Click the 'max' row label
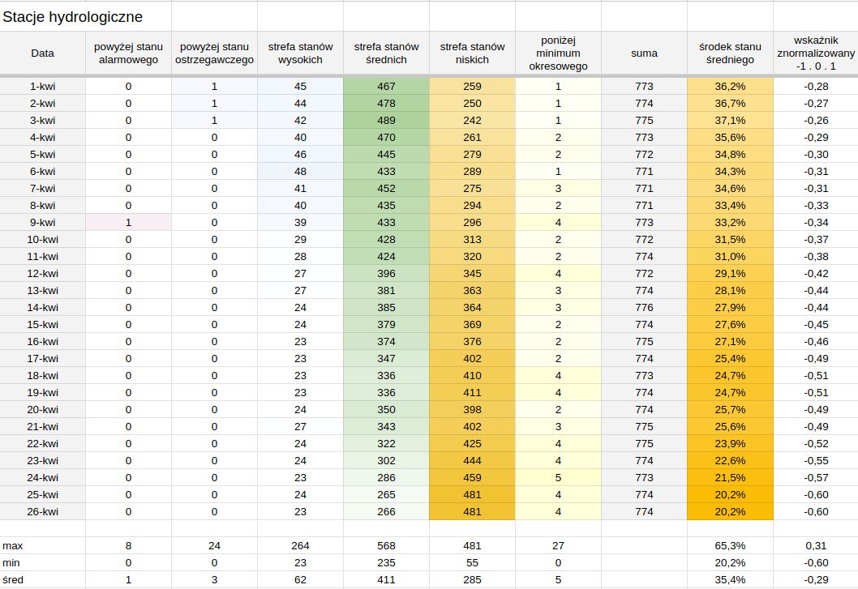858x589 pixels. (x=13, y=546)
